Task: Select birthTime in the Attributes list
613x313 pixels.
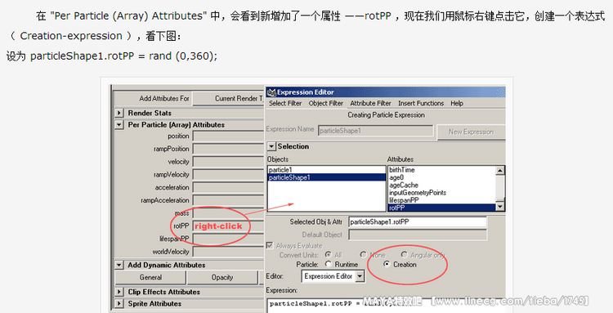Action: 441,170
